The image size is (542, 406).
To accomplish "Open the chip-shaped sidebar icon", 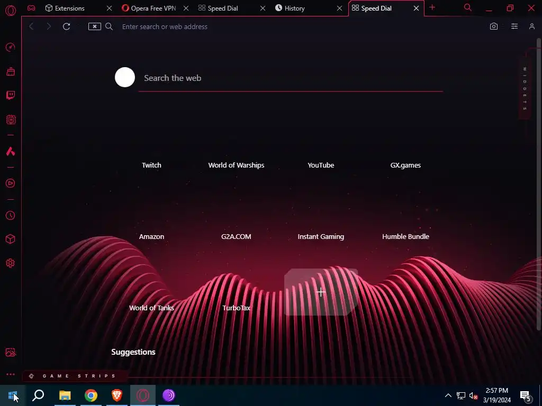I will pyautogui.click(x=11, y=119).
